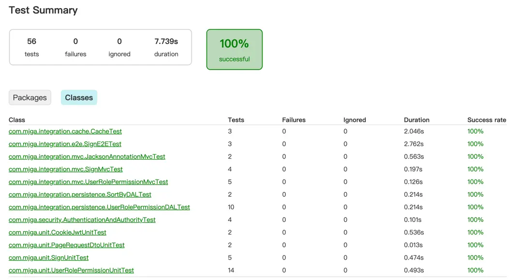Click the 7.739s duration counter
531x279 pixels.
(166, 47)
